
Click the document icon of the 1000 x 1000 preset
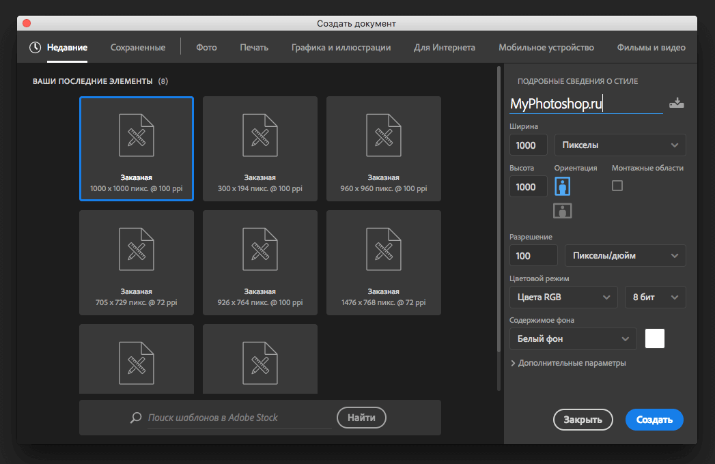[x=137, y=134]
